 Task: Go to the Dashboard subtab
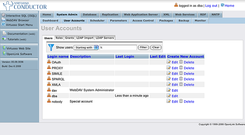coord(50,21)
